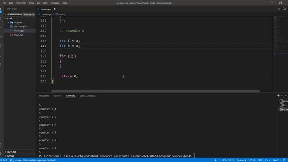Restore the VS Code window size

[280, 3]
